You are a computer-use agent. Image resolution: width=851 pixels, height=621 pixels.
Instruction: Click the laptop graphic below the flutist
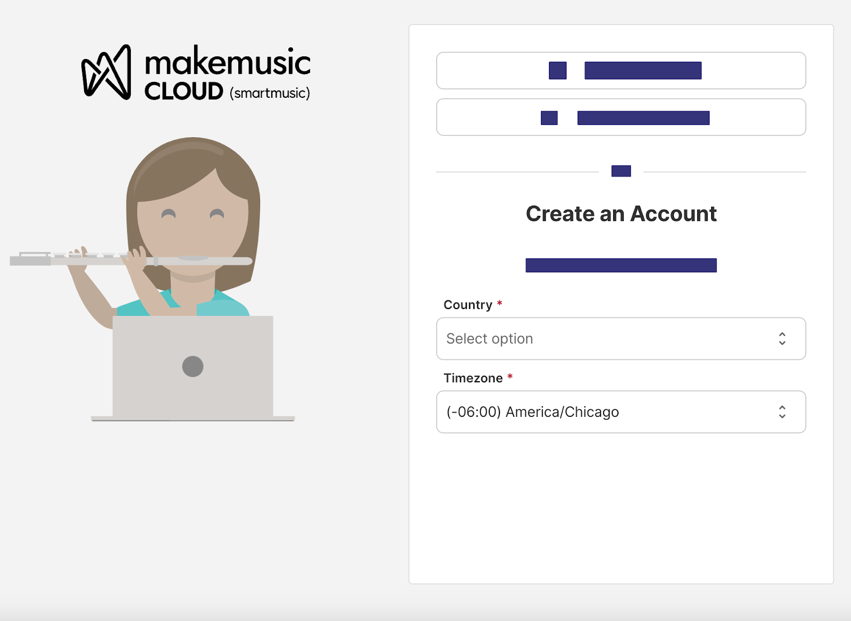tap(193, 367)
